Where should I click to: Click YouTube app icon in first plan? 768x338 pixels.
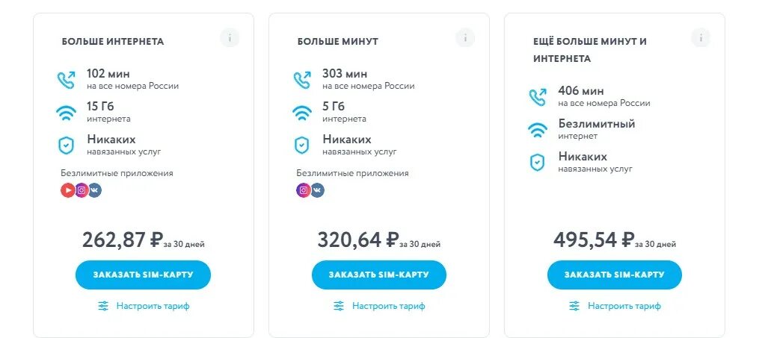click(x=68, y=190)
